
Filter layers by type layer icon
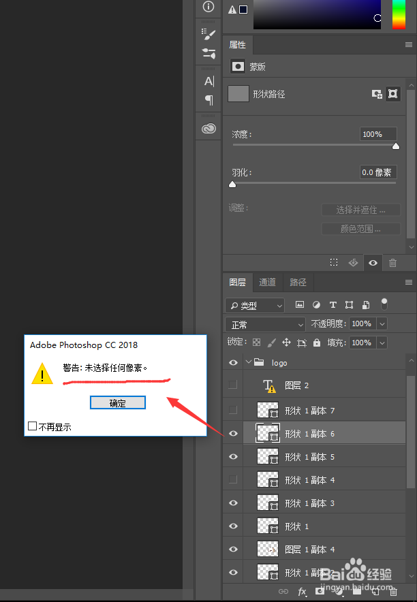tap(333, 305)
